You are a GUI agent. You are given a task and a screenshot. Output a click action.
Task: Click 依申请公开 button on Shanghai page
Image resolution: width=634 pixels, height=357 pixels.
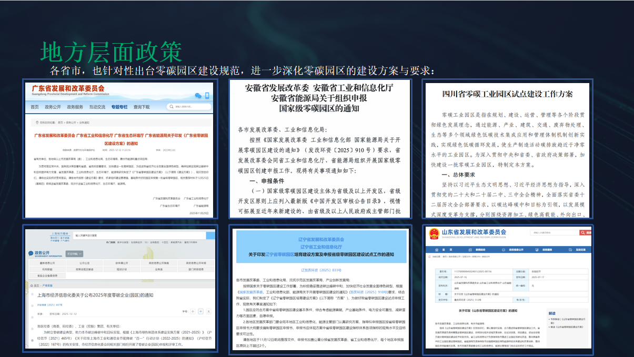[122, 263]
